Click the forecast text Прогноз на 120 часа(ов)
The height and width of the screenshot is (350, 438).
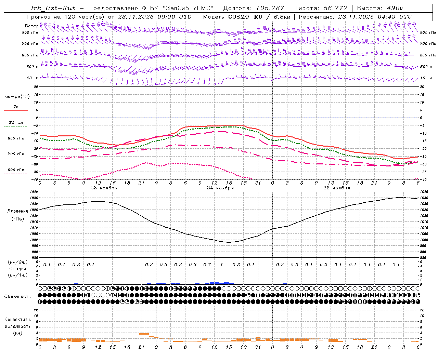[x=66, y=17]
